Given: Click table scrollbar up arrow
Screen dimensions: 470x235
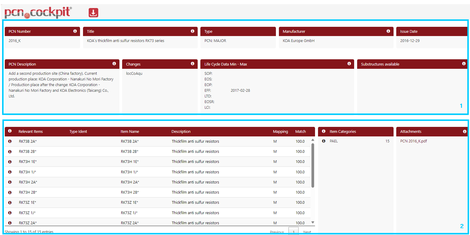Looking at the screenshot, I should tap(313, 140).
